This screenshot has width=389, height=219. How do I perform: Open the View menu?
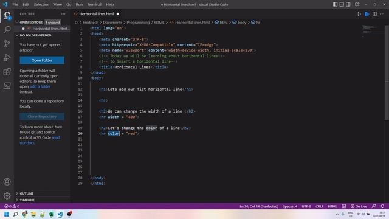58,4
